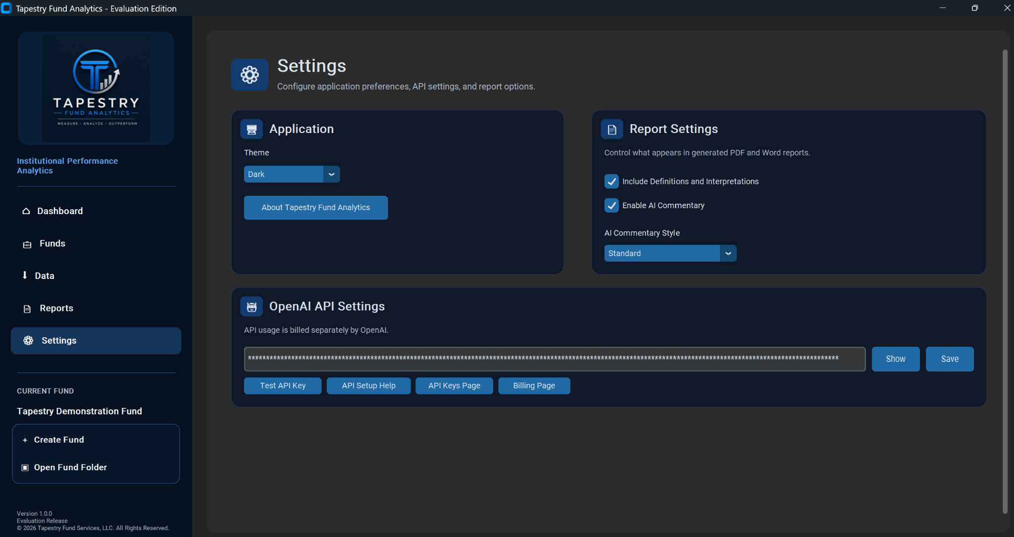
Task: Open API Setup Help
Action: 369,386
